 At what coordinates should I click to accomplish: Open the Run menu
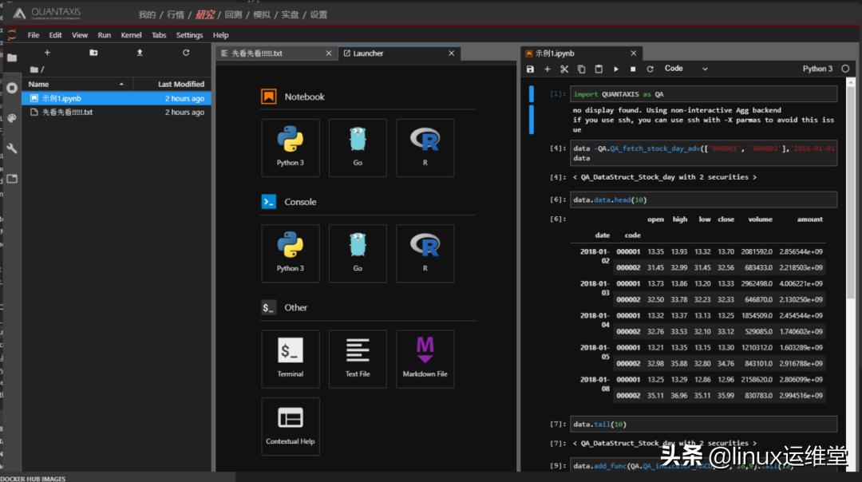pyautogui.click(x=105, y=34)
